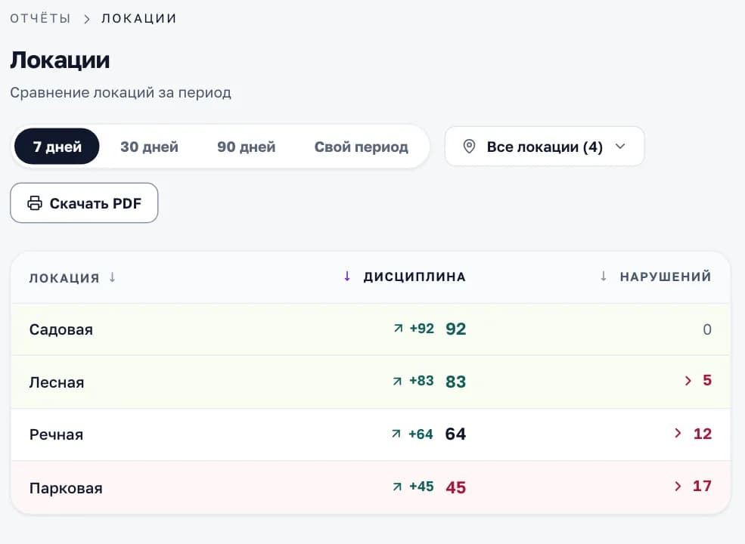Image resolution: width=745 pixels, height=544 pixels.
Task: Click the sort arrow by Нарушений
Action: pos(604,277)
